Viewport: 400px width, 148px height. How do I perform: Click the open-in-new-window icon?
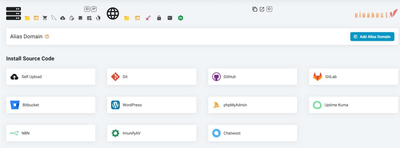coord(262,9)
